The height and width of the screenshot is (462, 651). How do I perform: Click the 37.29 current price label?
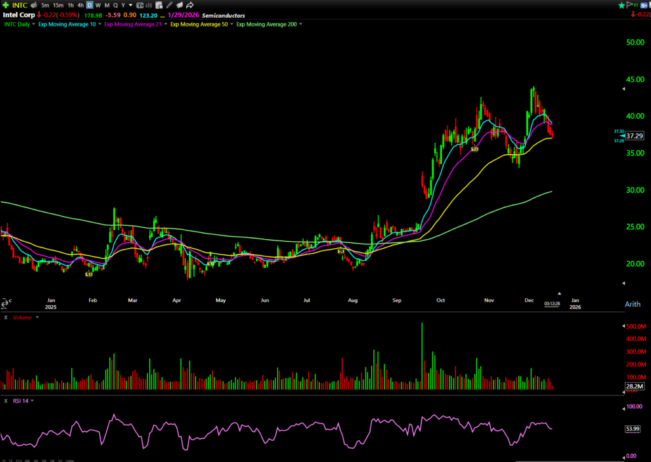pos(634,136)
